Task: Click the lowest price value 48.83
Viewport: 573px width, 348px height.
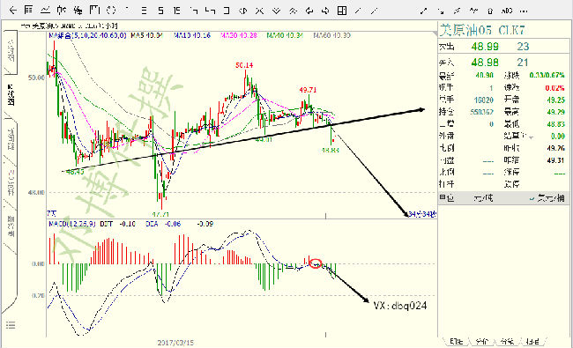Action: pyautogui.click(x=556, y=124)
